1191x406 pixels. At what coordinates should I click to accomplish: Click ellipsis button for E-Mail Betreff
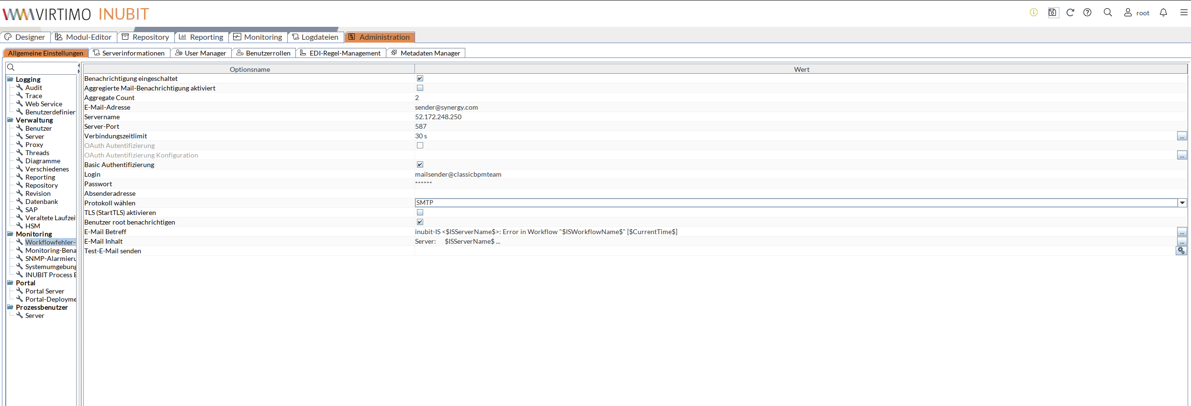1182,232
